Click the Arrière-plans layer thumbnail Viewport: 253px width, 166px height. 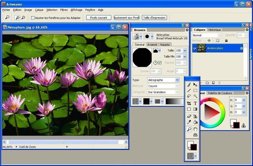coord(202,48)
